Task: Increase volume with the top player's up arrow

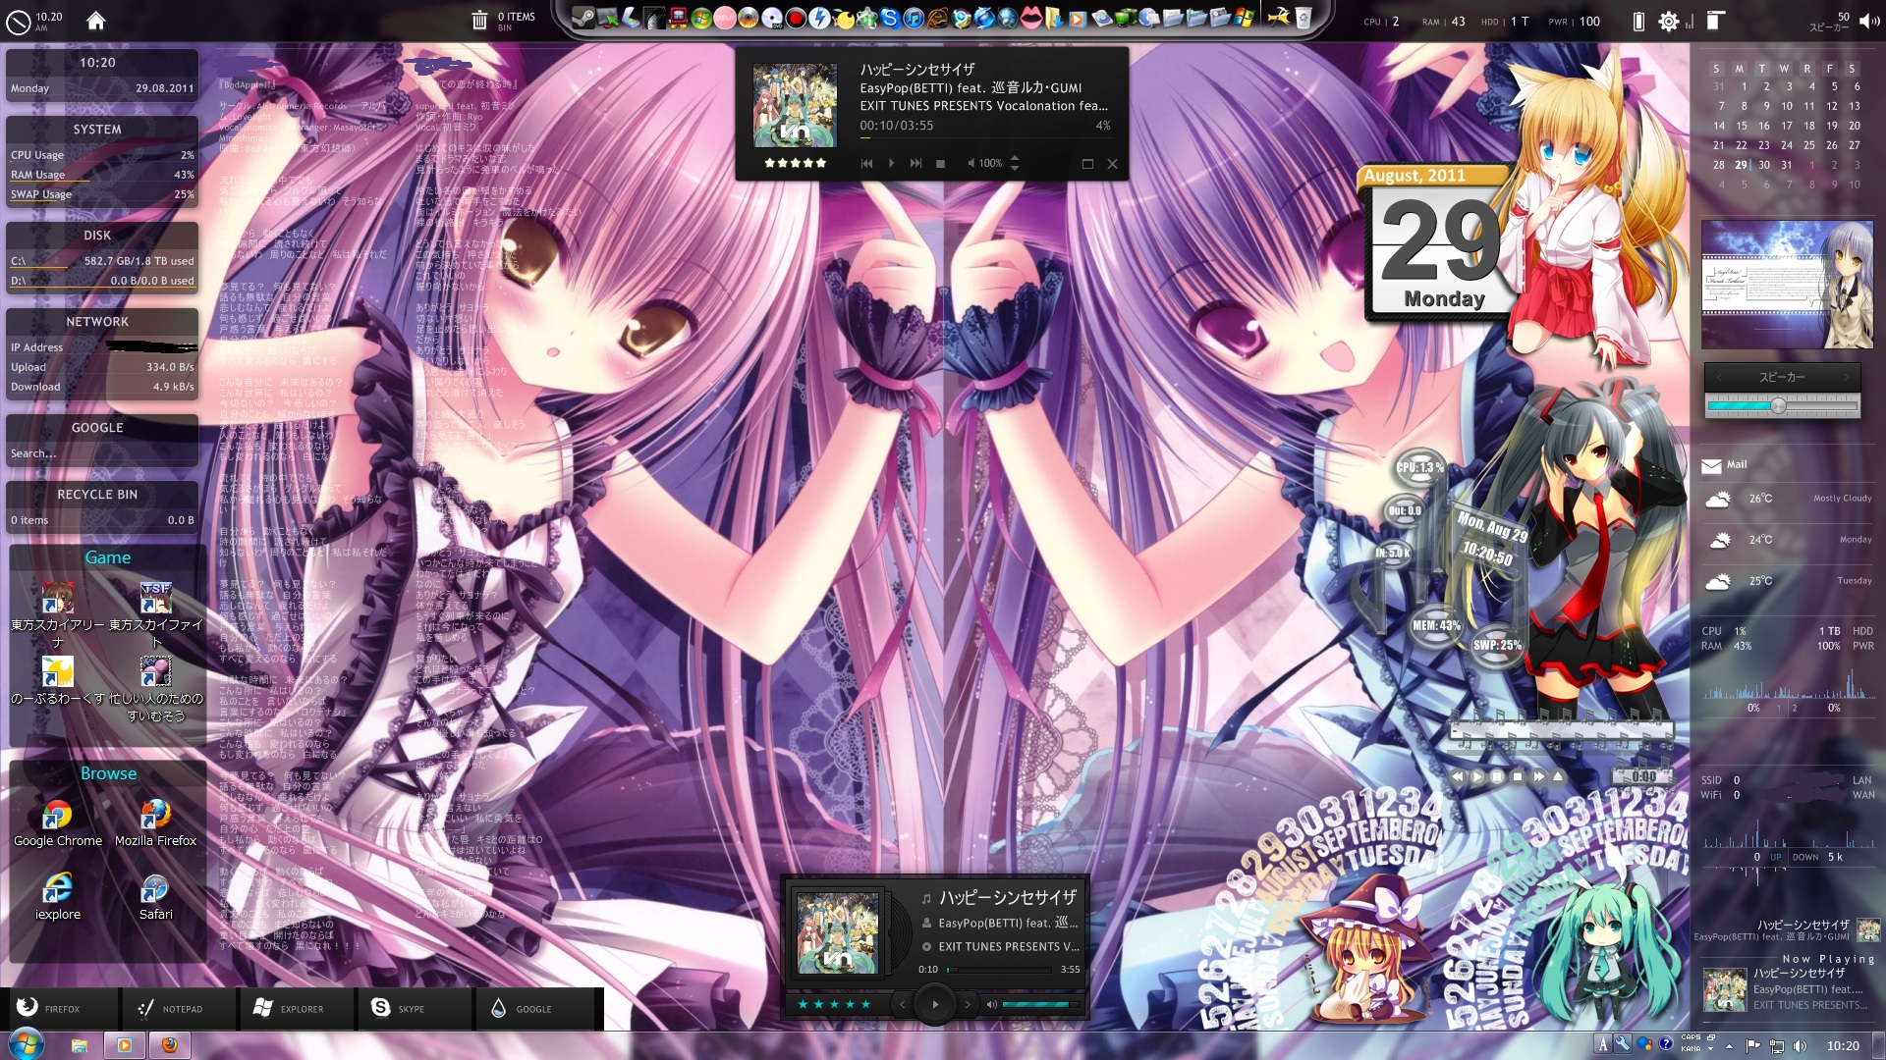Action: point(1015,158)
